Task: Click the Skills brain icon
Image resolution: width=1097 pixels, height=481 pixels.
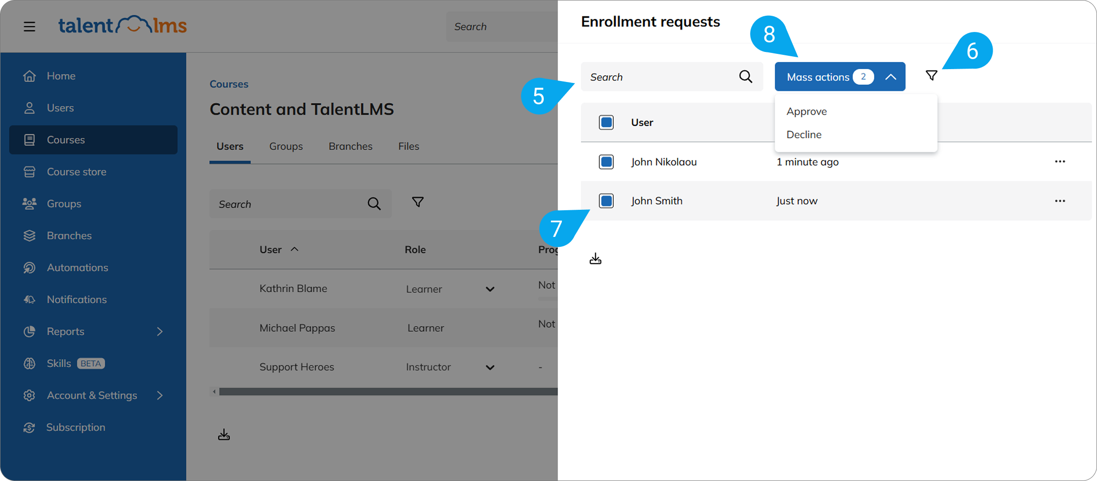Action: [x=30, y=363]
